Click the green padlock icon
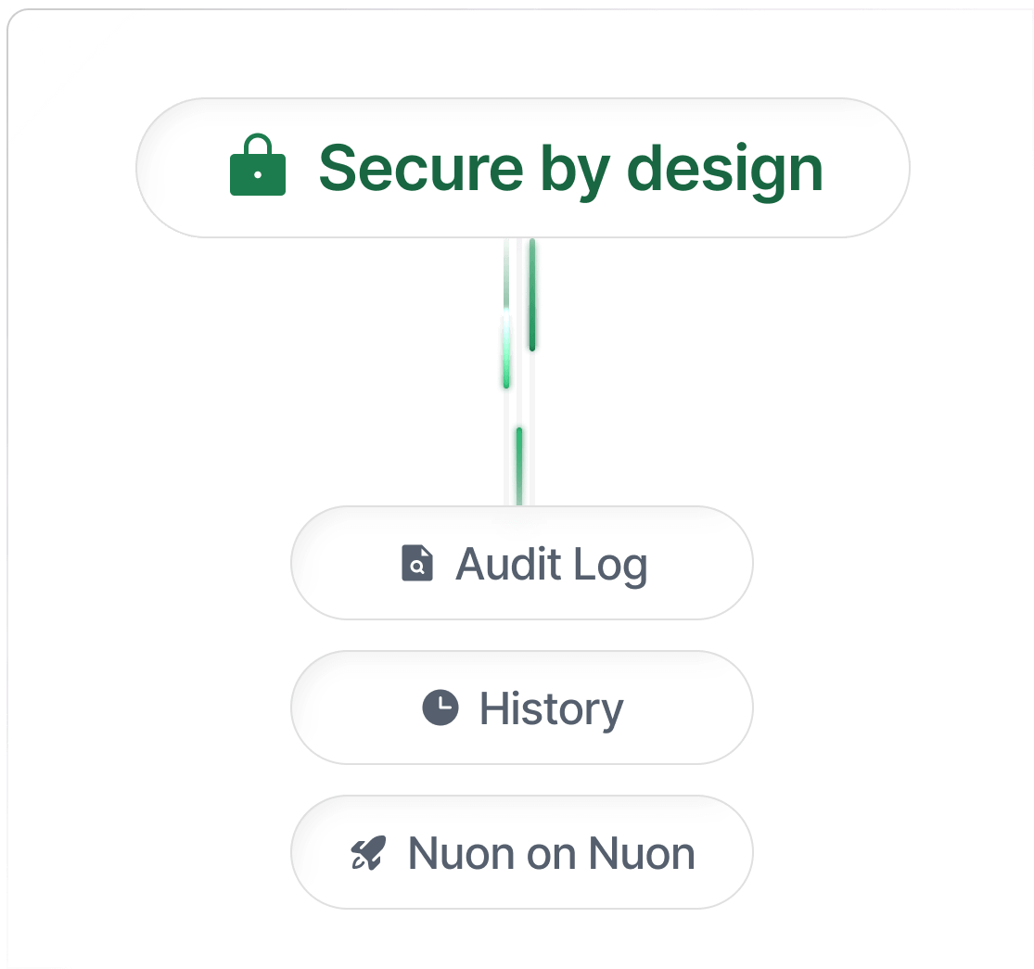 tap(257, 166)
